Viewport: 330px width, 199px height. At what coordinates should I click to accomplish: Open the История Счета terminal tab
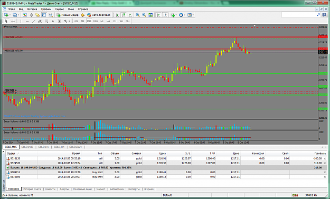(32, 189)
